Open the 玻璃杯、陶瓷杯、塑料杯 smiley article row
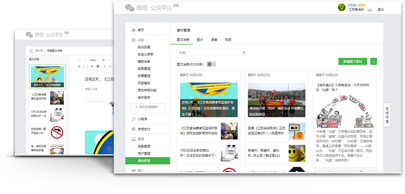This screenshot has height=194, width=405. click(x=277, y=153)
